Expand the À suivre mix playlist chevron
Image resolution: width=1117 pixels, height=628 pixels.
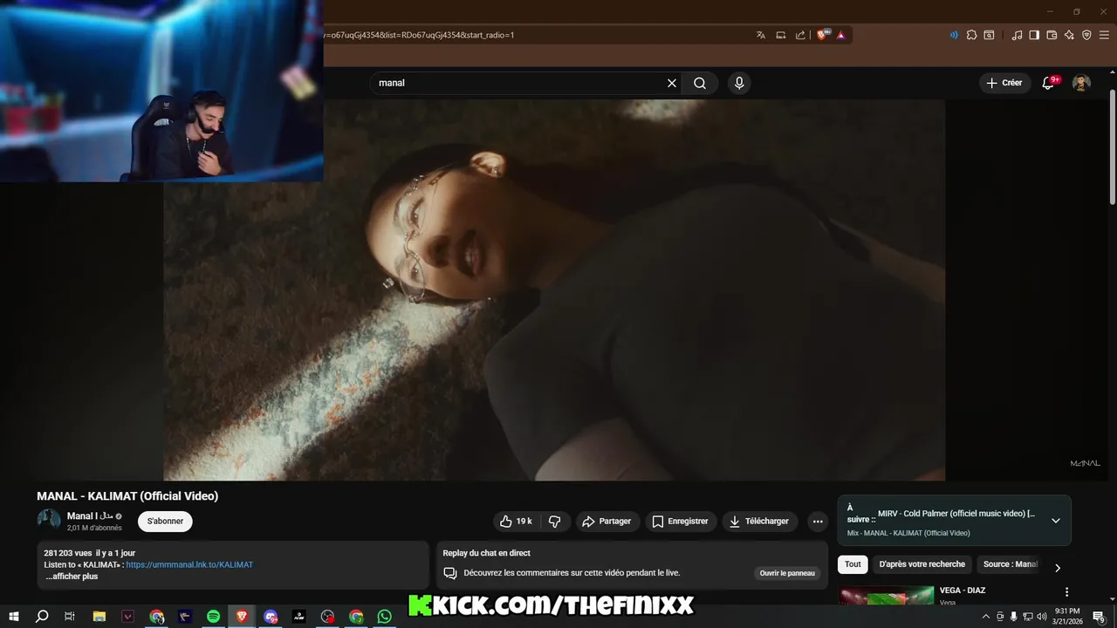pos(1056,521)
